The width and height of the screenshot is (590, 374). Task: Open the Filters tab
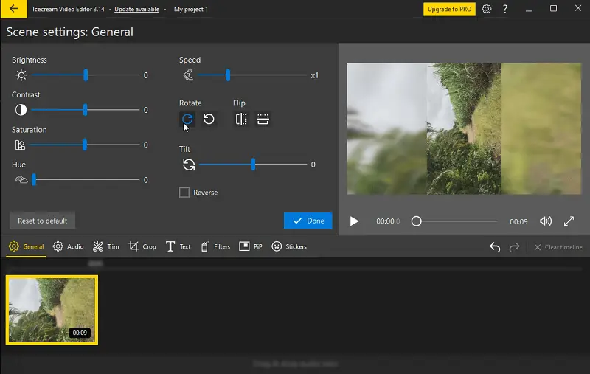coord(215,247)
